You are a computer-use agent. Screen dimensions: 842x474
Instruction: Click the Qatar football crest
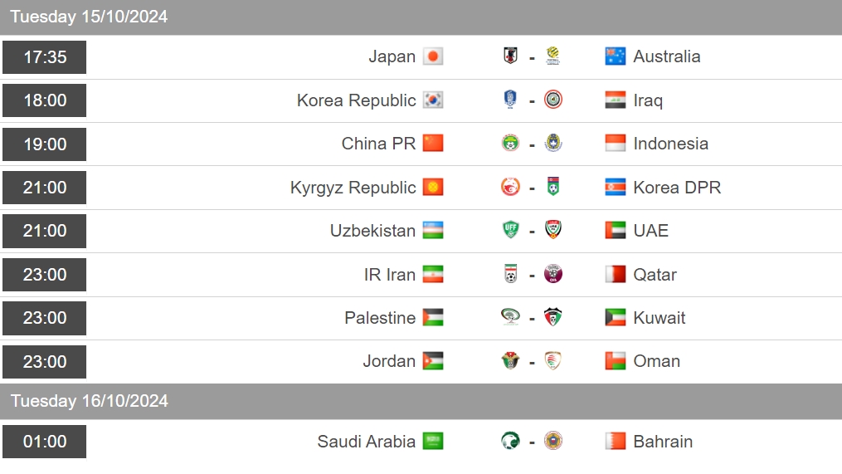(553, 274)
